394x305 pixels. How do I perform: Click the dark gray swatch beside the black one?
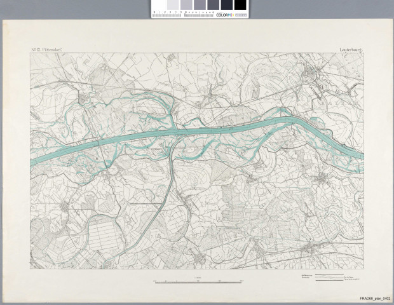(x=227, y=5)
